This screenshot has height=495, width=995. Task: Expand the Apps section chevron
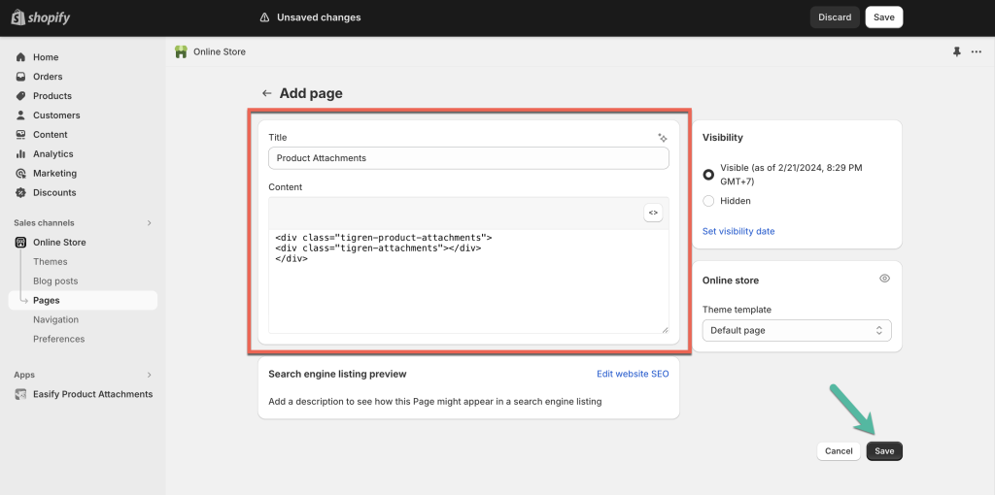(x=149, y=376)
